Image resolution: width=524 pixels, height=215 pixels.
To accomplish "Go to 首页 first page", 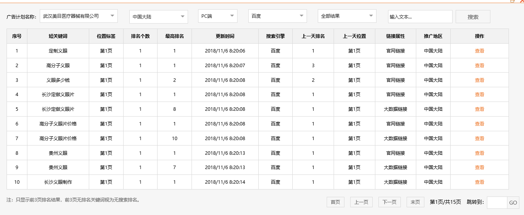I will click(335, 202).
